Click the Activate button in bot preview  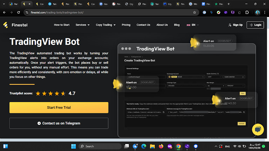coord(242,124)
